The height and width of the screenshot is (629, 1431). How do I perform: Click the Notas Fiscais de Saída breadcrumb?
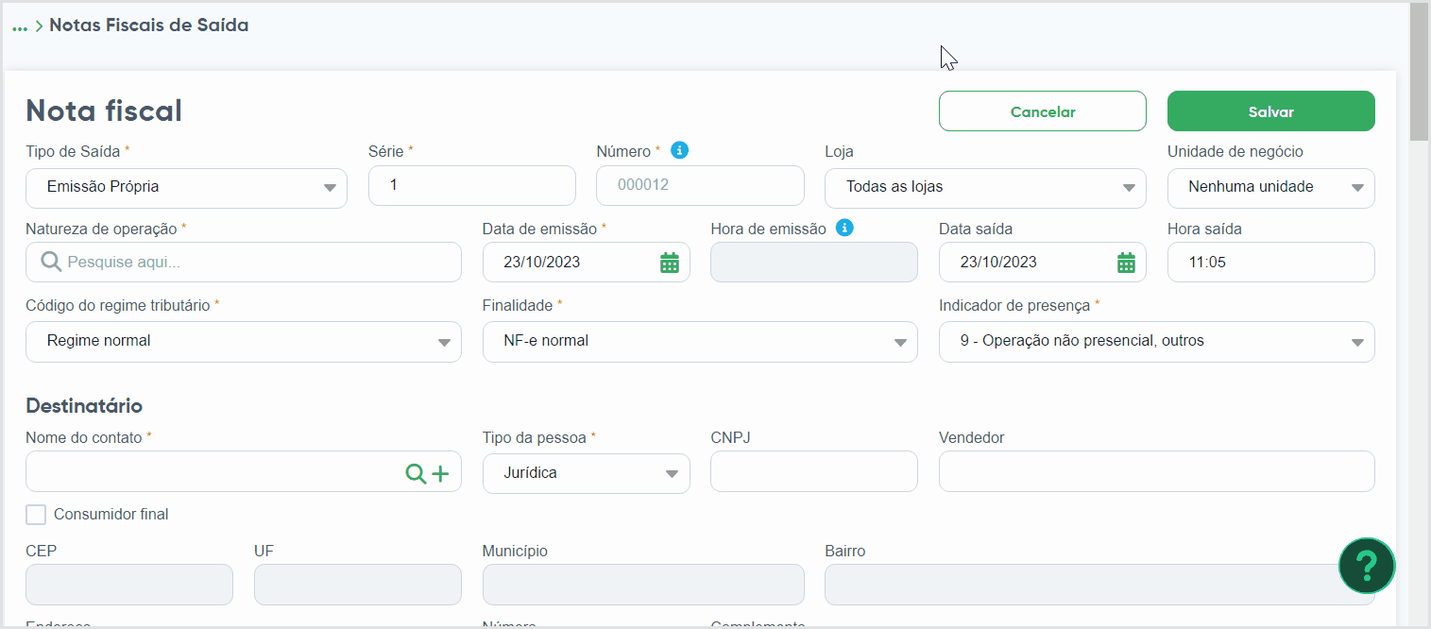pyautogui.click(x=149, y=25)
